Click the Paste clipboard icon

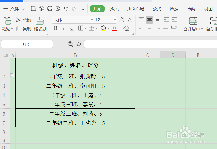pyautogui.click(x=7, y=21)
